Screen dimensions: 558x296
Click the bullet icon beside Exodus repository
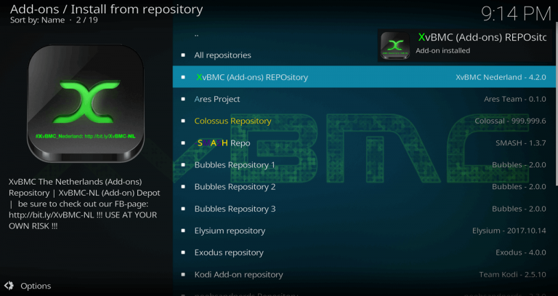183,252
